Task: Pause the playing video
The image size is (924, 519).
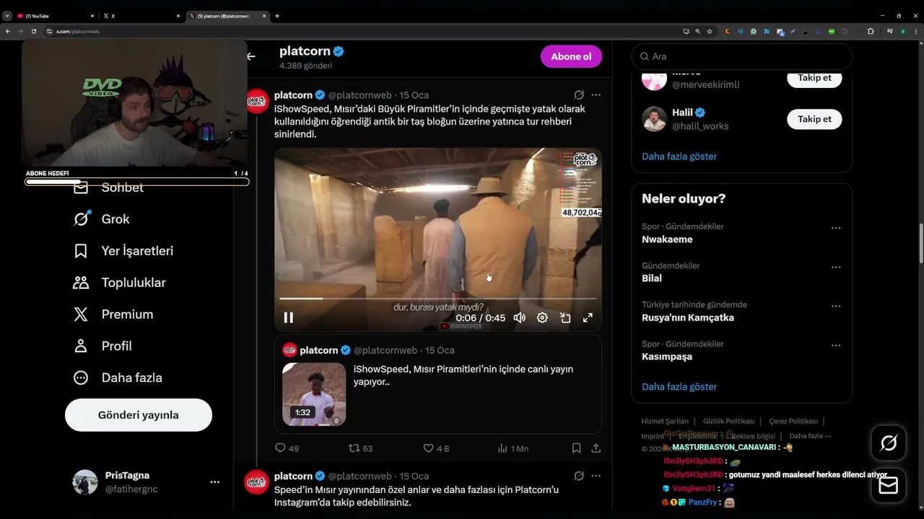Action: [288, 318]
